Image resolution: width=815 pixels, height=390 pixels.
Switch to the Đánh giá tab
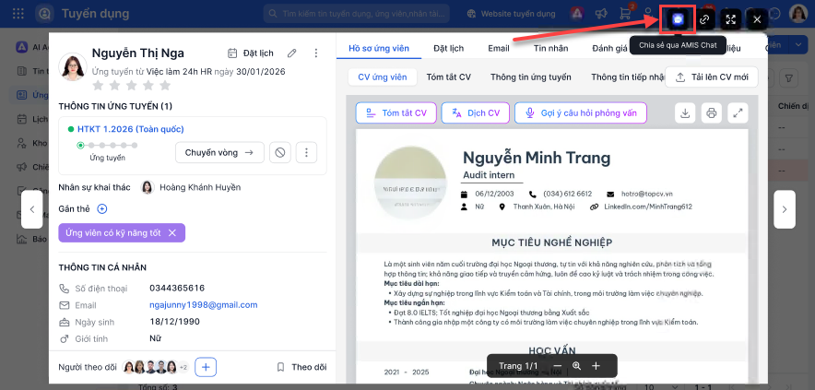pyautogui.click(x=609, y=48)
